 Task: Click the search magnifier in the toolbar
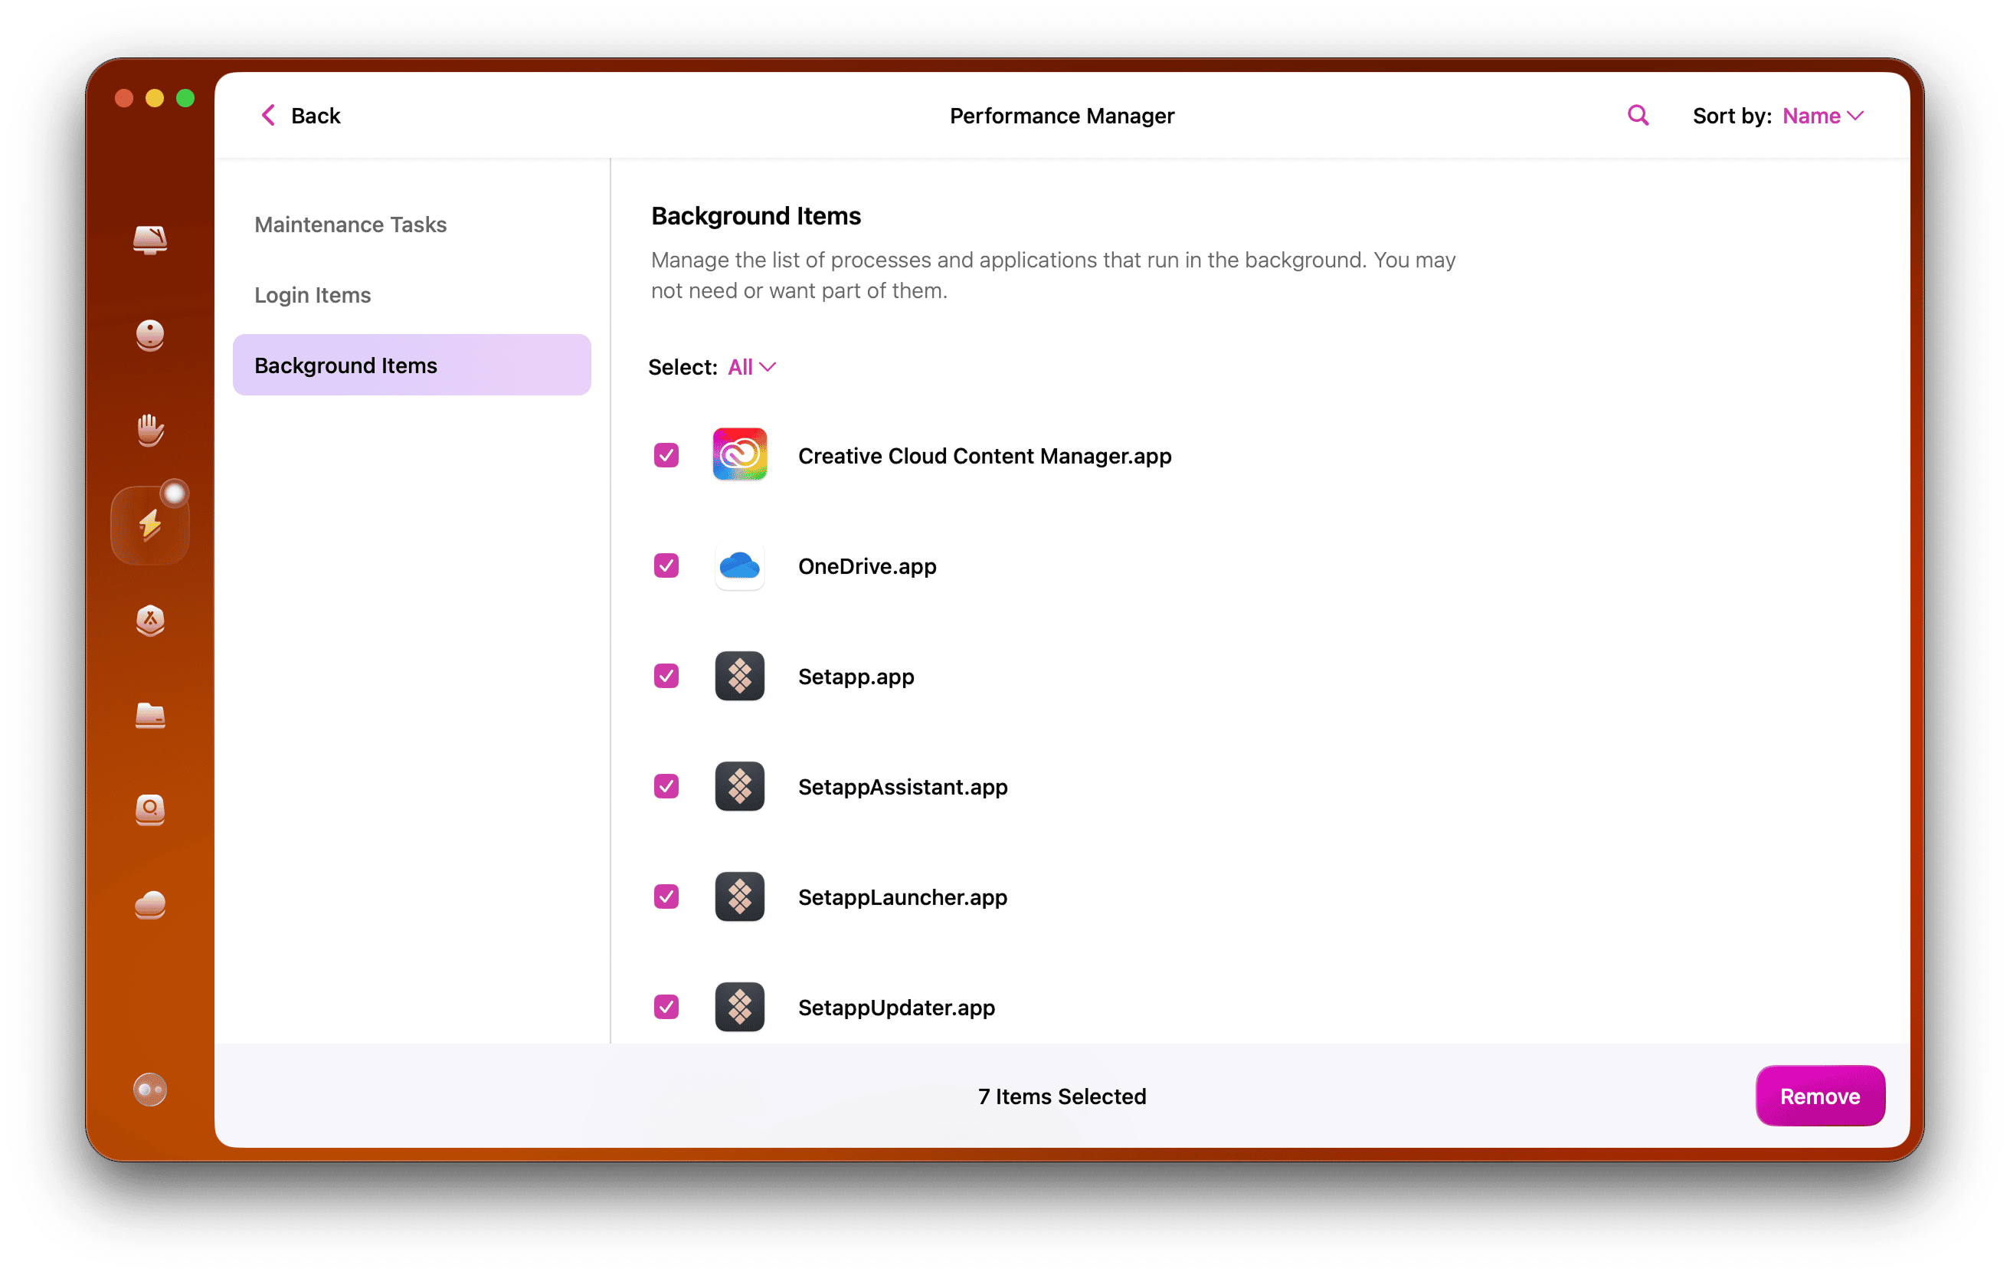1637,114
